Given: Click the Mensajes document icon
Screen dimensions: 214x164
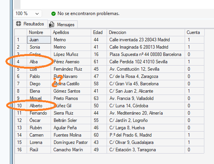Looking at the screenshot, I should [52, 25].
